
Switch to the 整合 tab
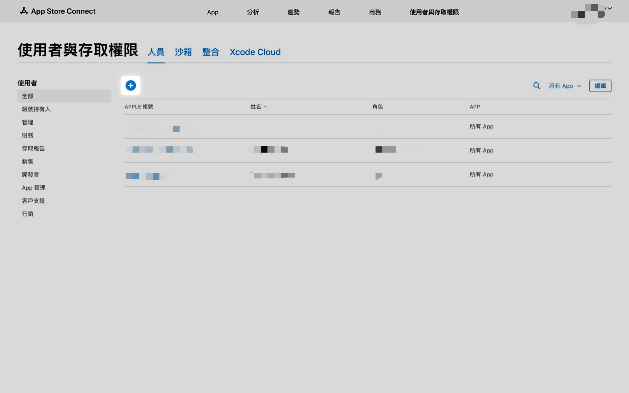click(211, 52)
